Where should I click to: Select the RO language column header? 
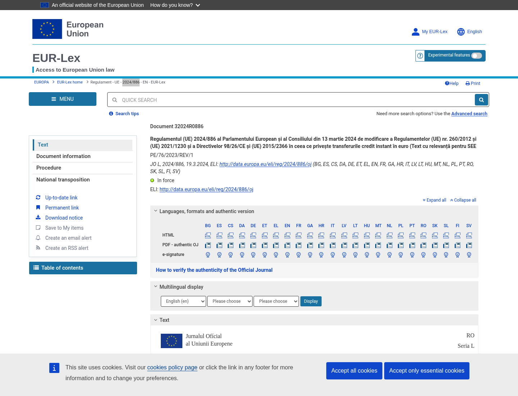click(423, 226)
